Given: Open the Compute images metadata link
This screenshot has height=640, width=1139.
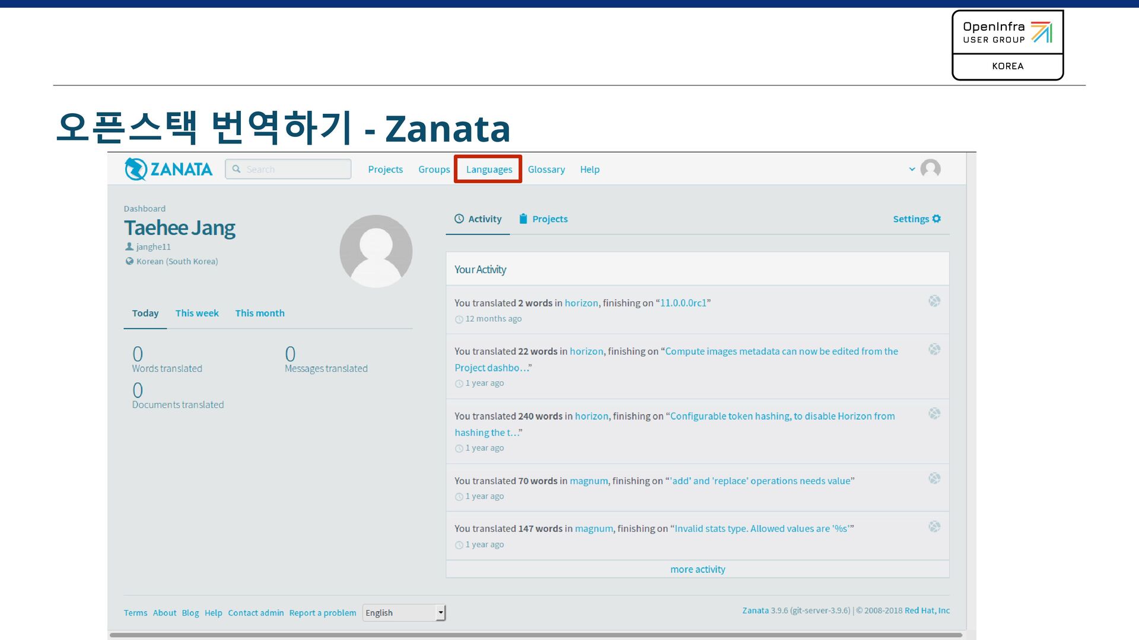Looking at the screenshot, I should click(x=676, y=359).
